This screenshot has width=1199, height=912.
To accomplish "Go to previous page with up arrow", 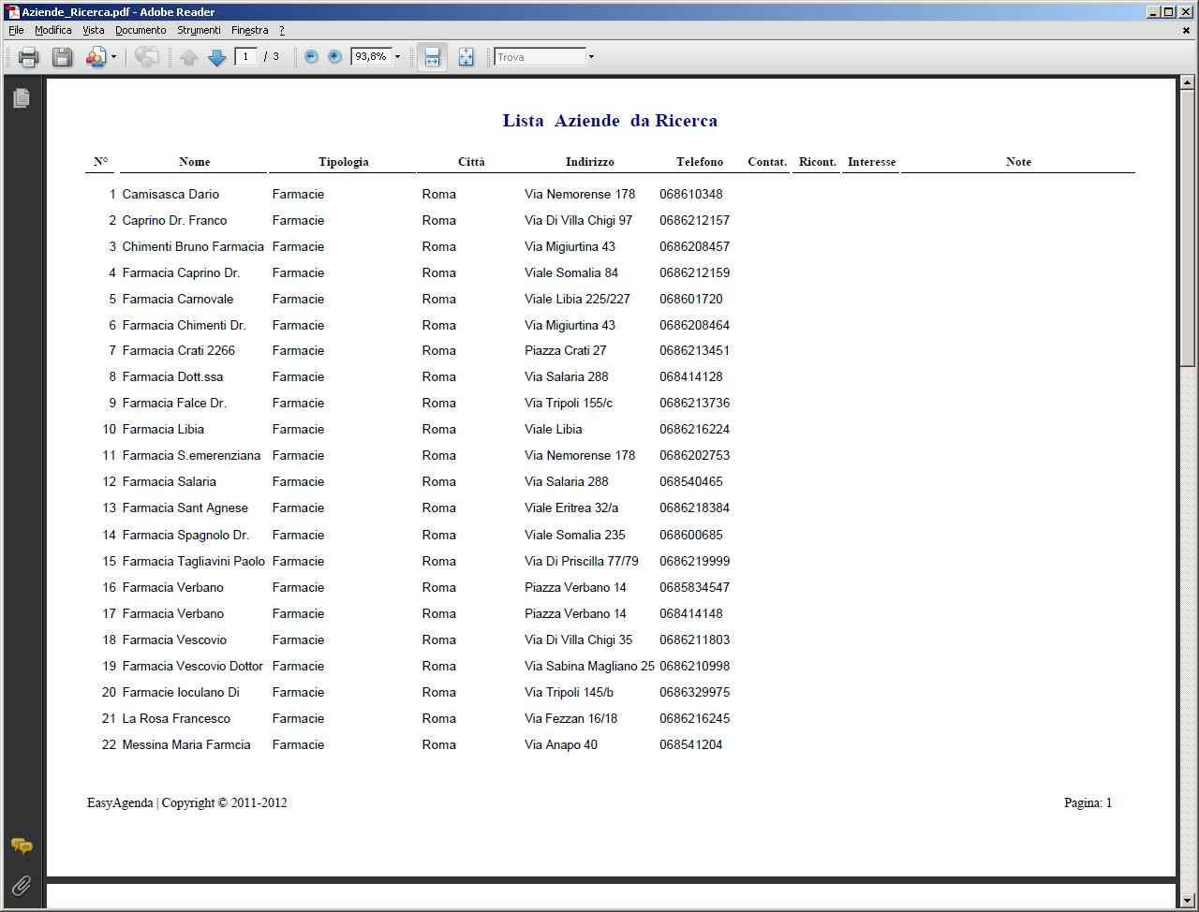I will tap(189, 57).
